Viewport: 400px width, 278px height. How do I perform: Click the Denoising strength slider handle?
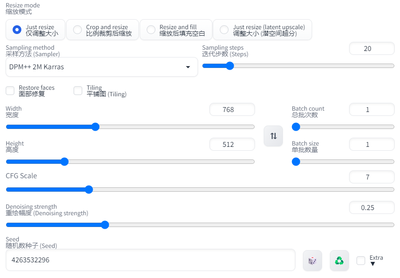point(104,225)
